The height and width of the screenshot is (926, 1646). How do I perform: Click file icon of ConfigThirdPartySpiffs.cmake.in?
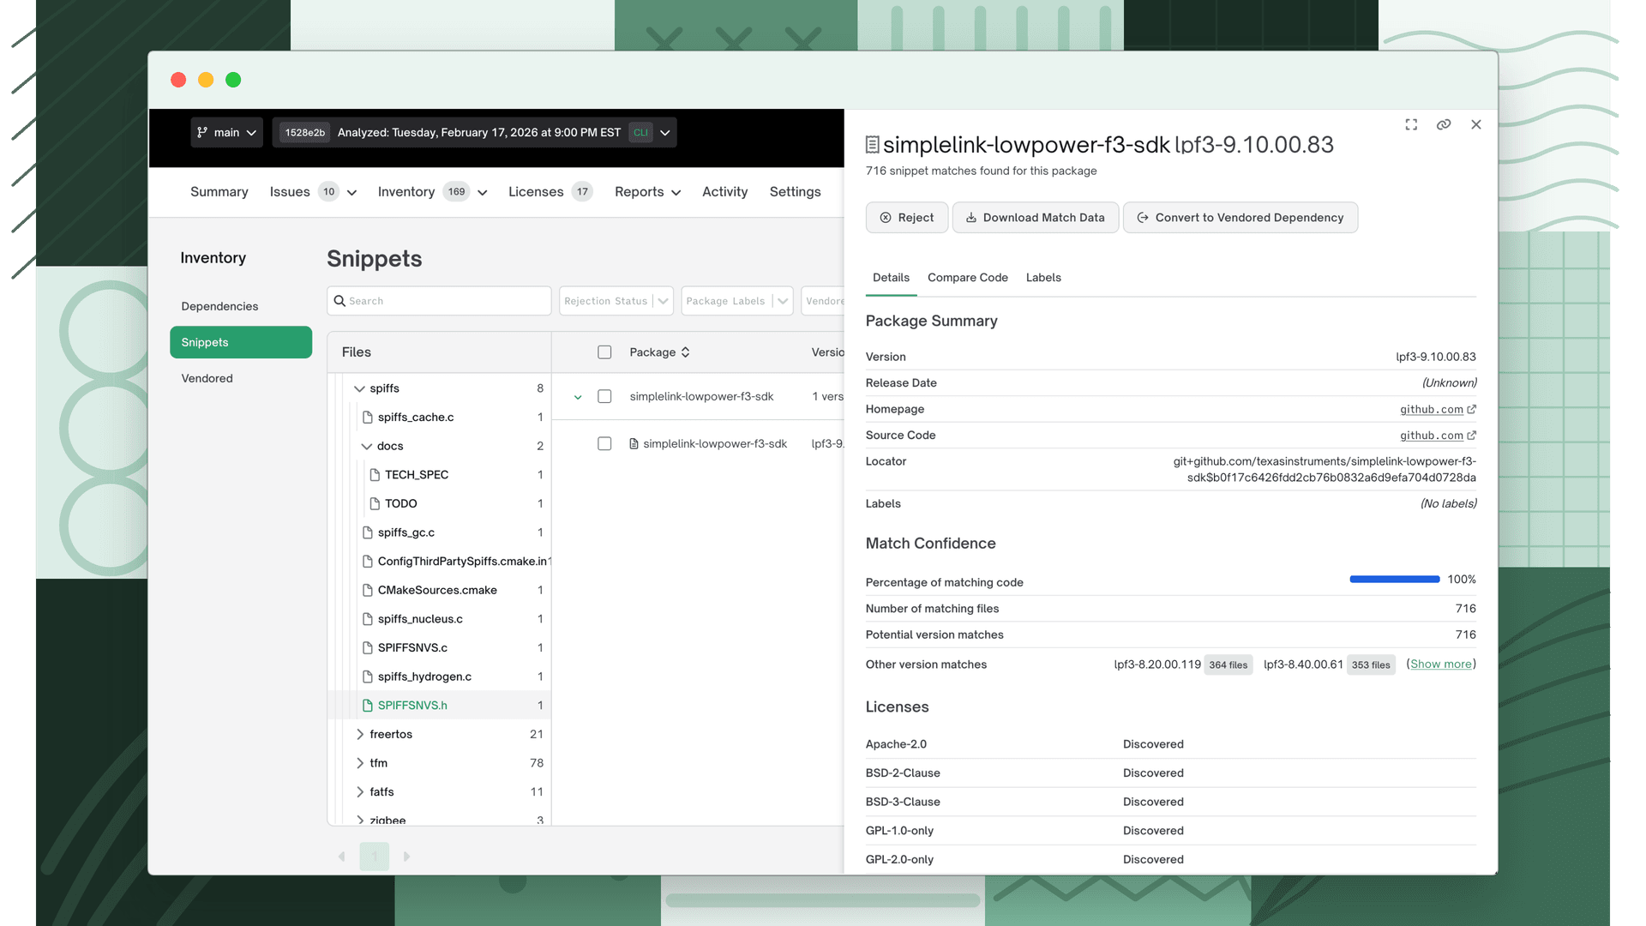(368, 562)
